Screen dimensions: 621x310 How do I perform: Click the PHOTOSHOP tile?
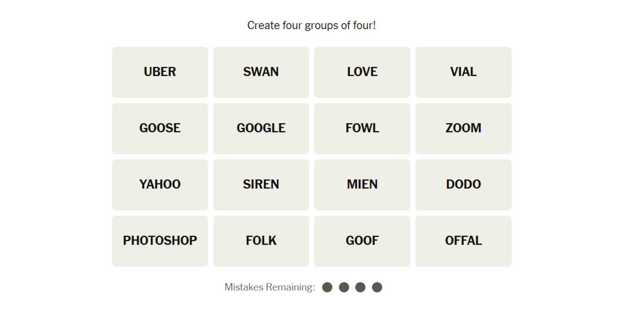(160, 241)
